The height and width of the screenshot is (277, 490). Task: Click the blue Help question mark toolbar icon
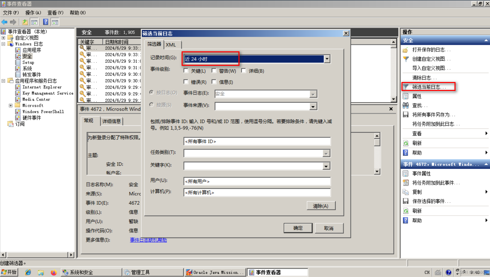point(46,22)
